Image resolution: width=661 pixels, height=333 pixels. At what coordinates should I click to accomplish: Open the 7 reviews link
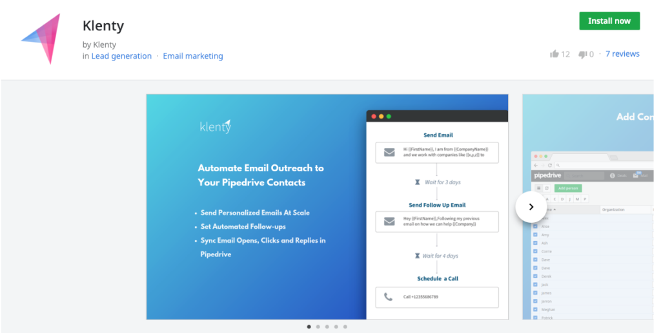pos(623,54)
